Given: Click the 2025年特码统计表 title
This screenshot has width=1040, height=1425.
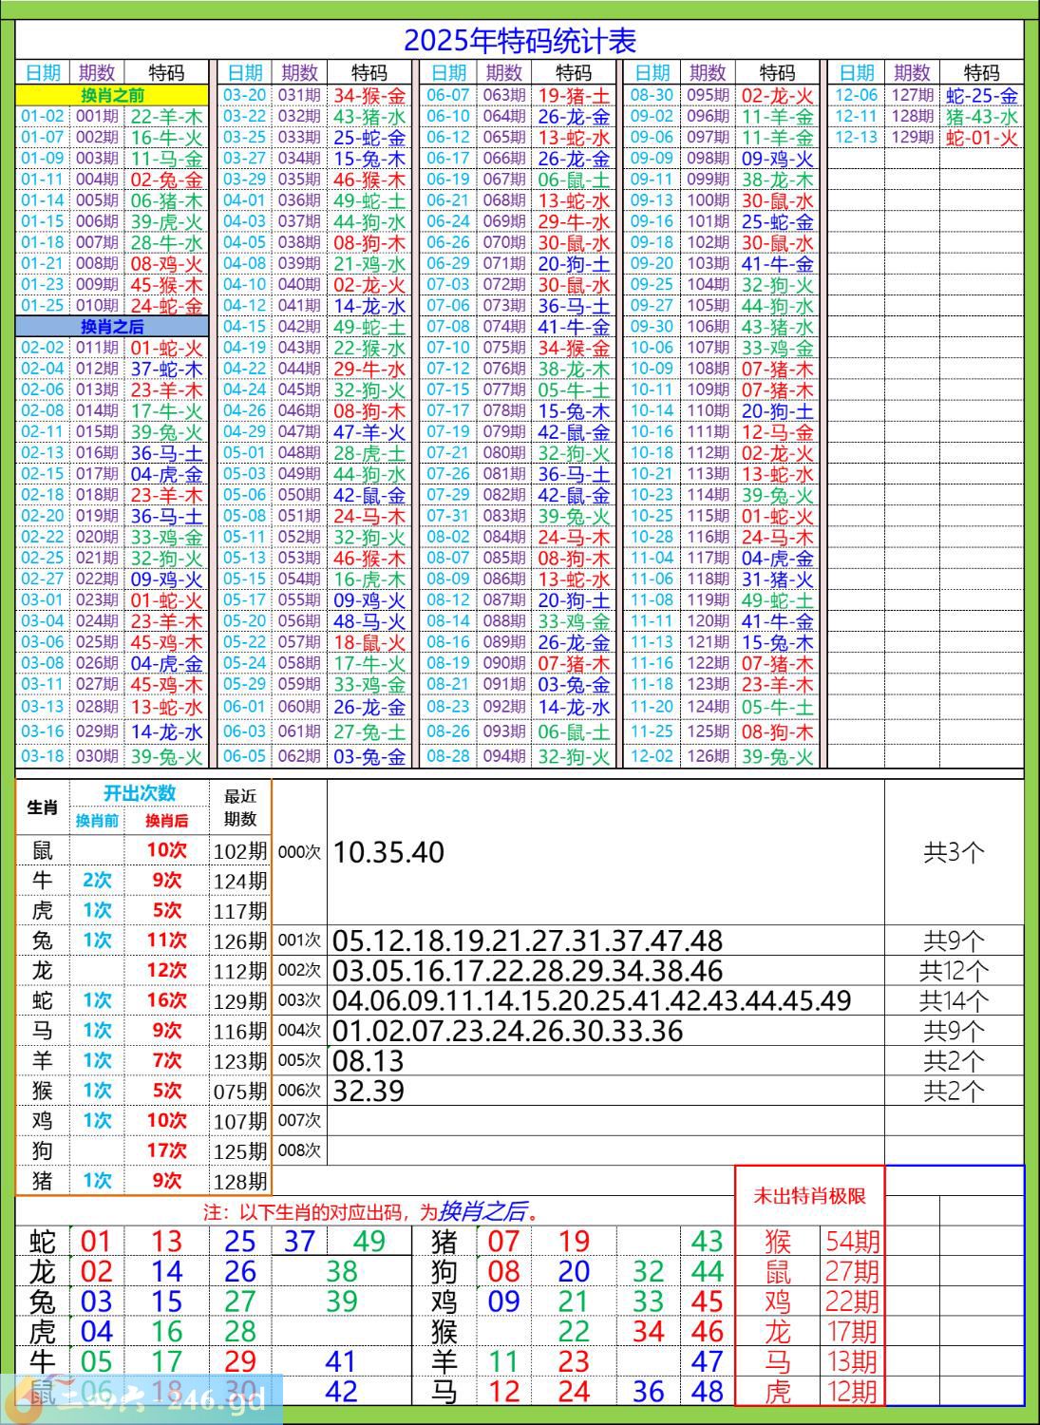Looking at the screenshot, I should click(520, 40).
